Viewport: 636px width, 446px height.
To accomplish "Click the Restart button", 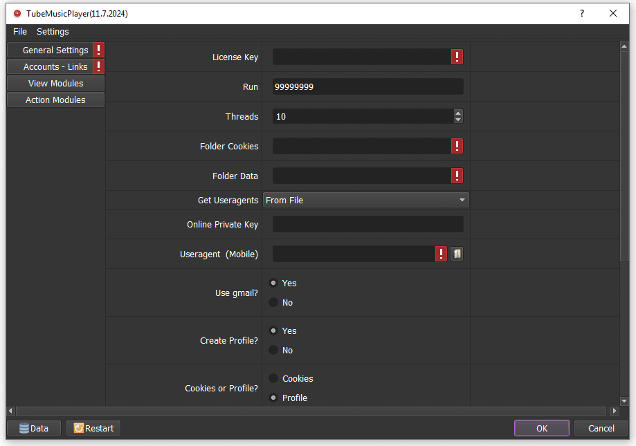I will pos(93,428).
